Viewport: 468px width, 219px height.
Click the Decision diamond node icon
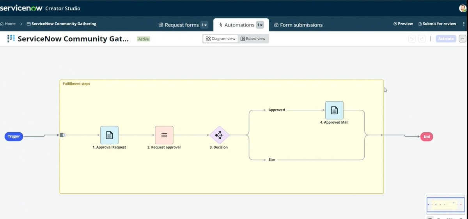pos(219,135)
